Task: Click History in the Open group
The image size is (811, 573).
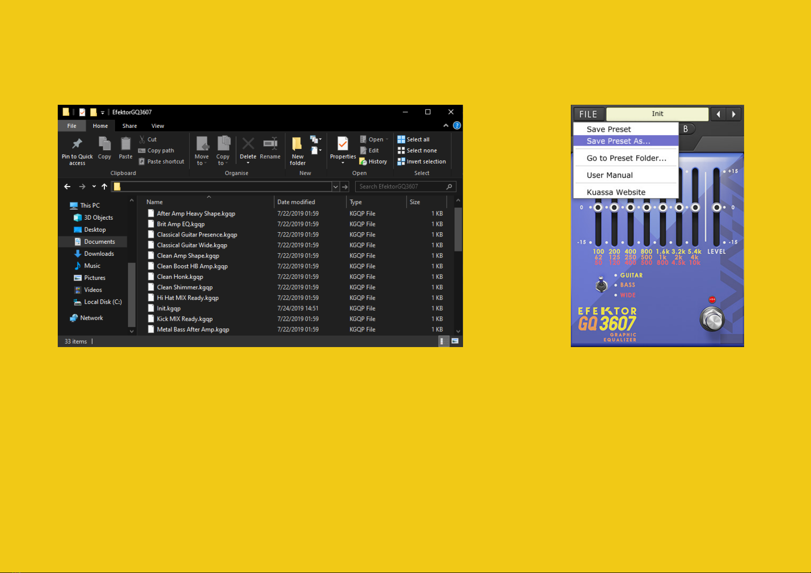Action: click(x=373, y=162)
